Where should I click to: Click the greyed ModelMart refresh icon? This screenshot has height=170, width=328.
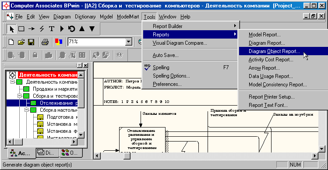[62, 55]
